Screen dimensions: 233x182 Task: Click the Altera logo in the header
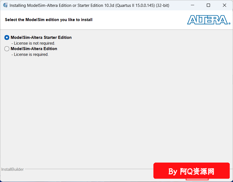click(x=209, y=20)
